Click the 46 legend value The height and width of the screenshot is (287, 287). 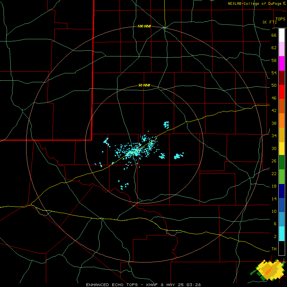(x=274, y=98)
